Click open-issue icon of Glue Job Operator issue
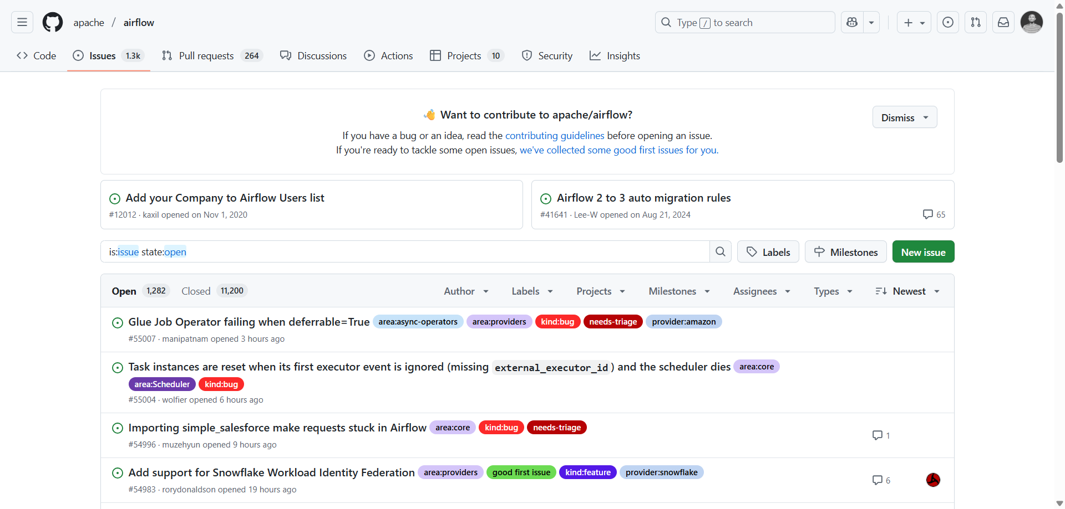 [x=118, y=322]
